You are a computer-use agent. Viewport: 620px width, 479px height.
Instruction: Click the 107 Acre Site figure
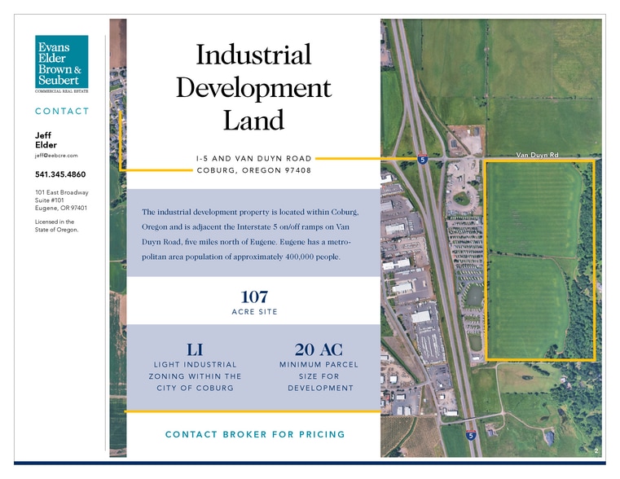point(253,302)
